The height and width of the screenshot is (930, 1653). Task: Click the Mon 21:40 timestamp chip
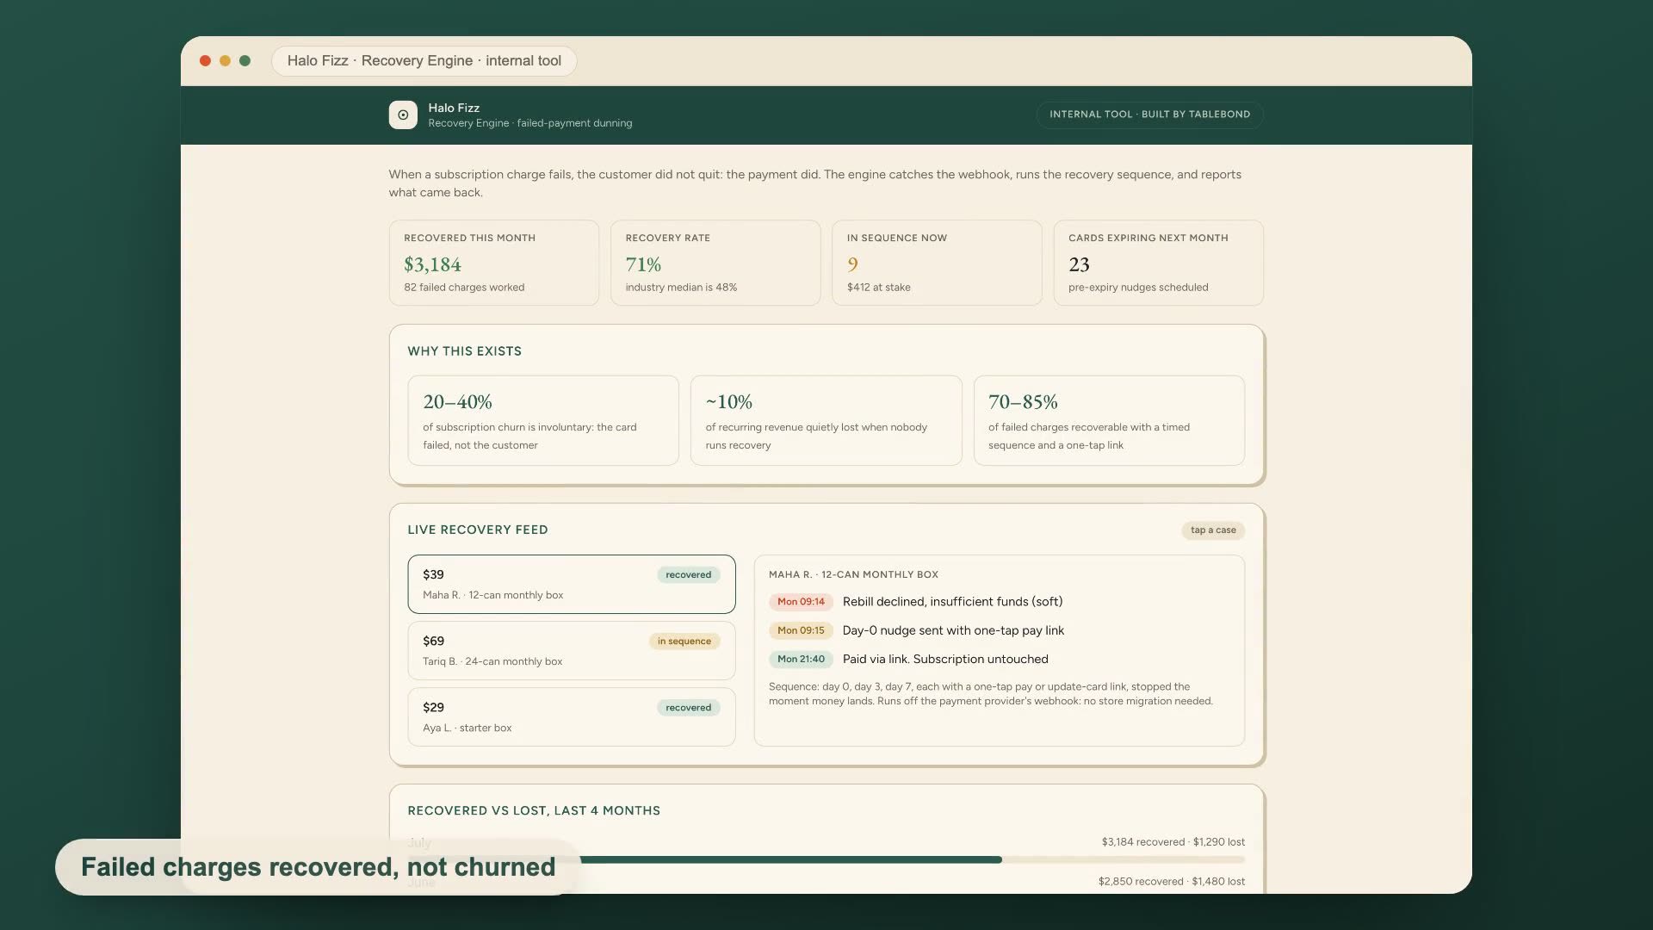point(801,659)
